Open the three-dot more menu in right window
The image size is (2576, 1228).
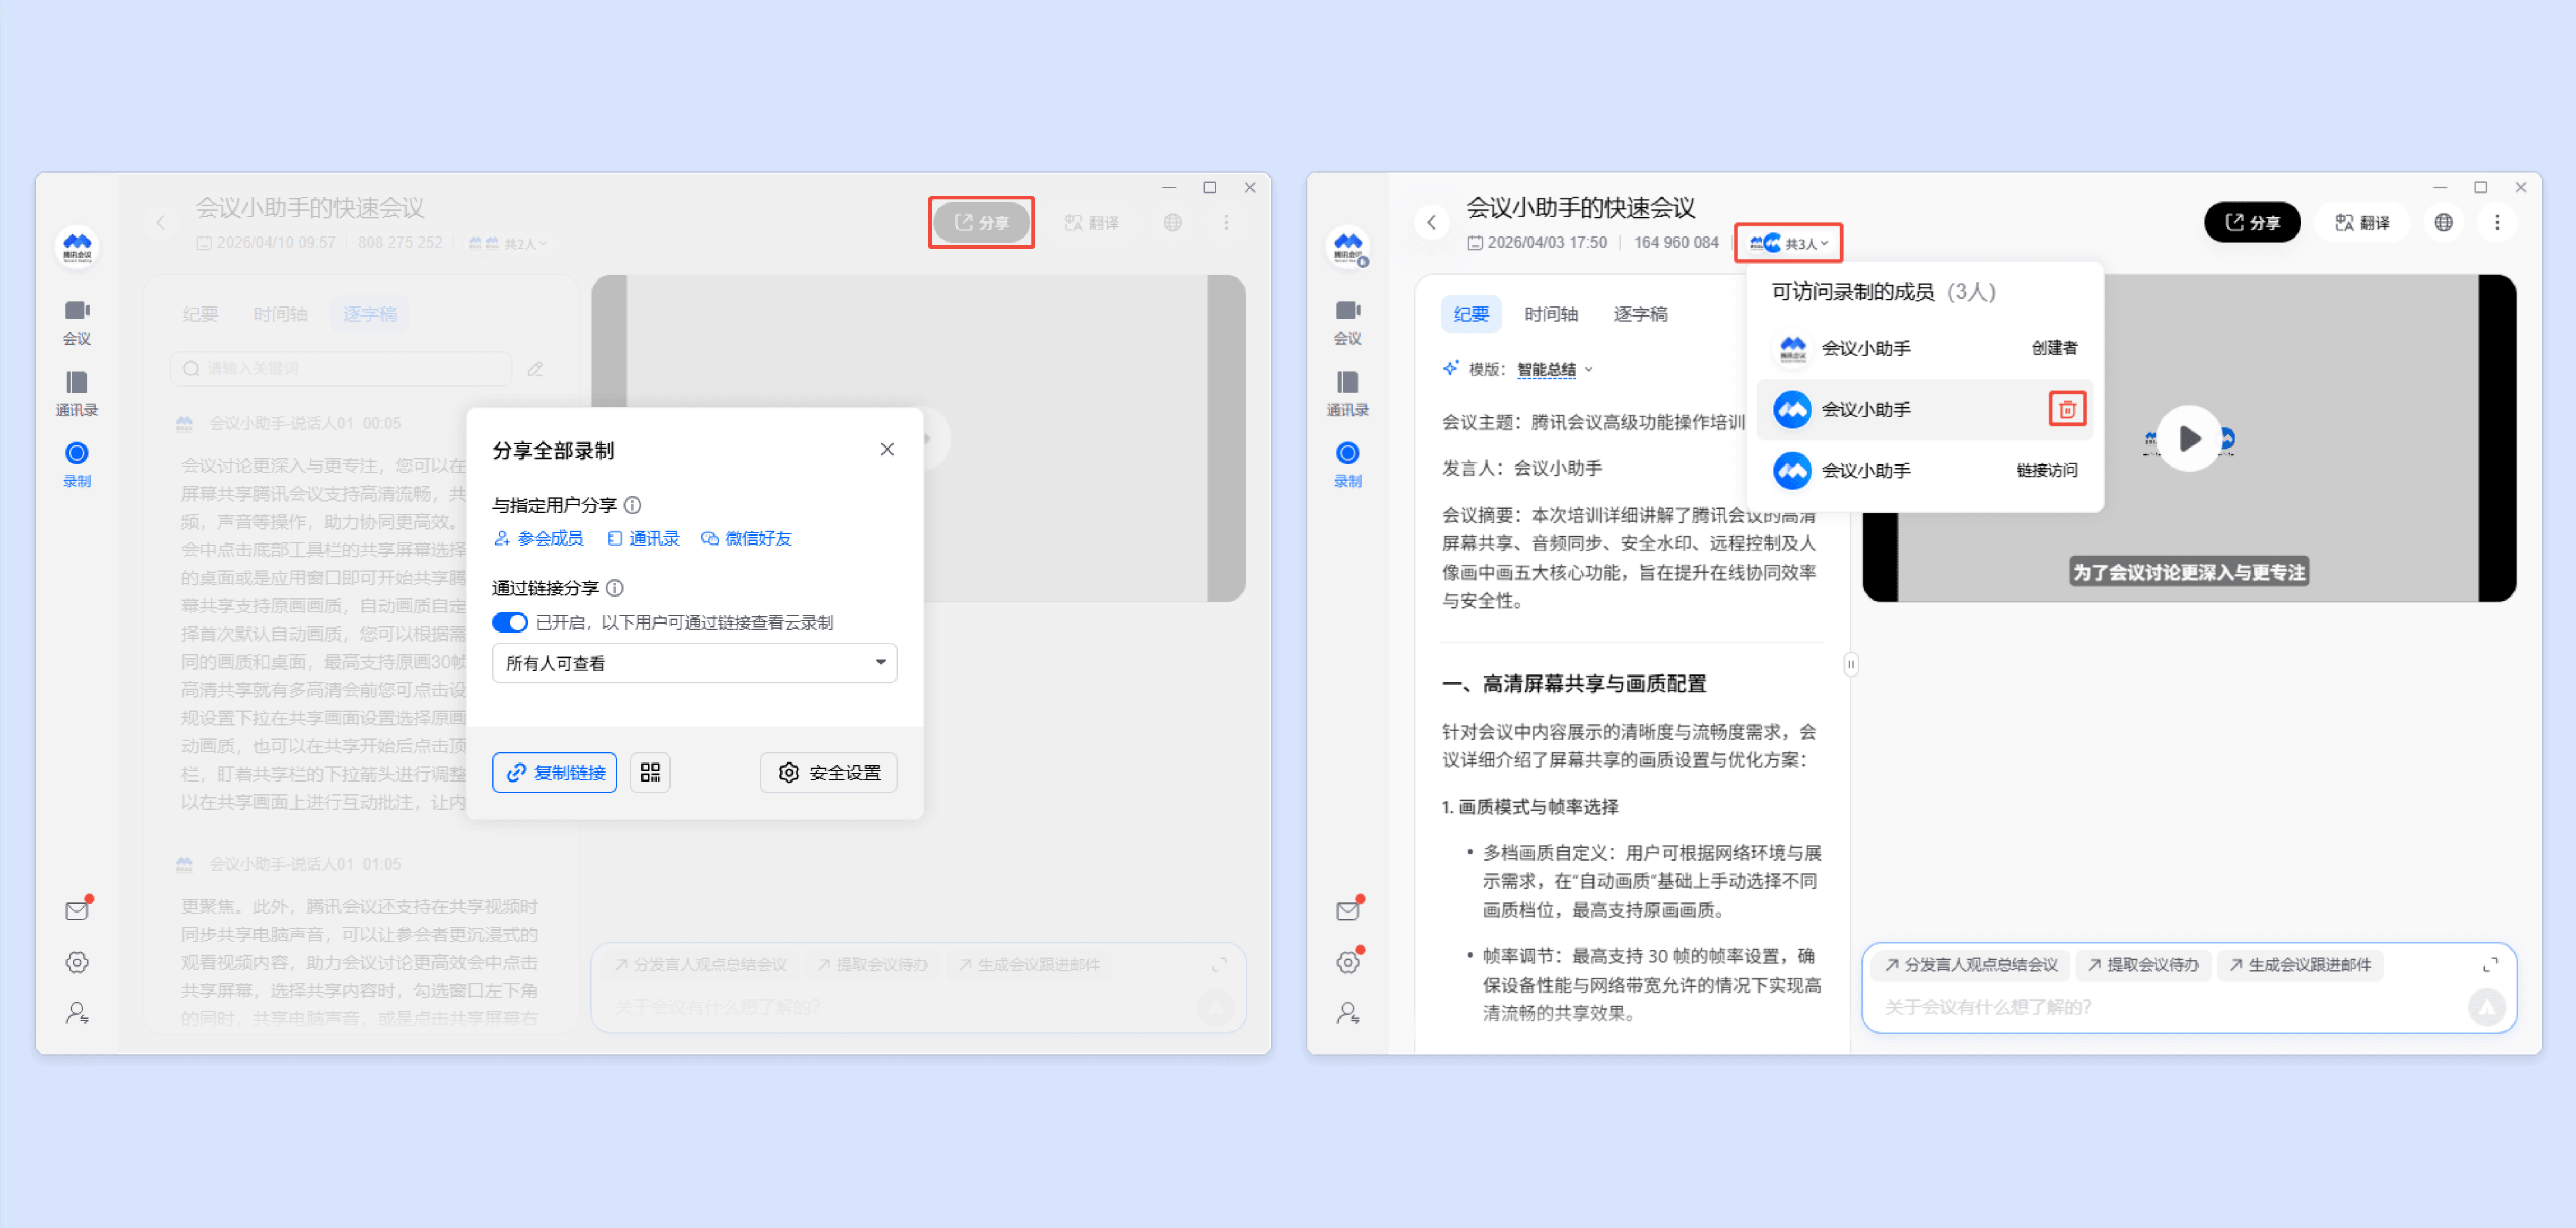tap(2497, 222)
